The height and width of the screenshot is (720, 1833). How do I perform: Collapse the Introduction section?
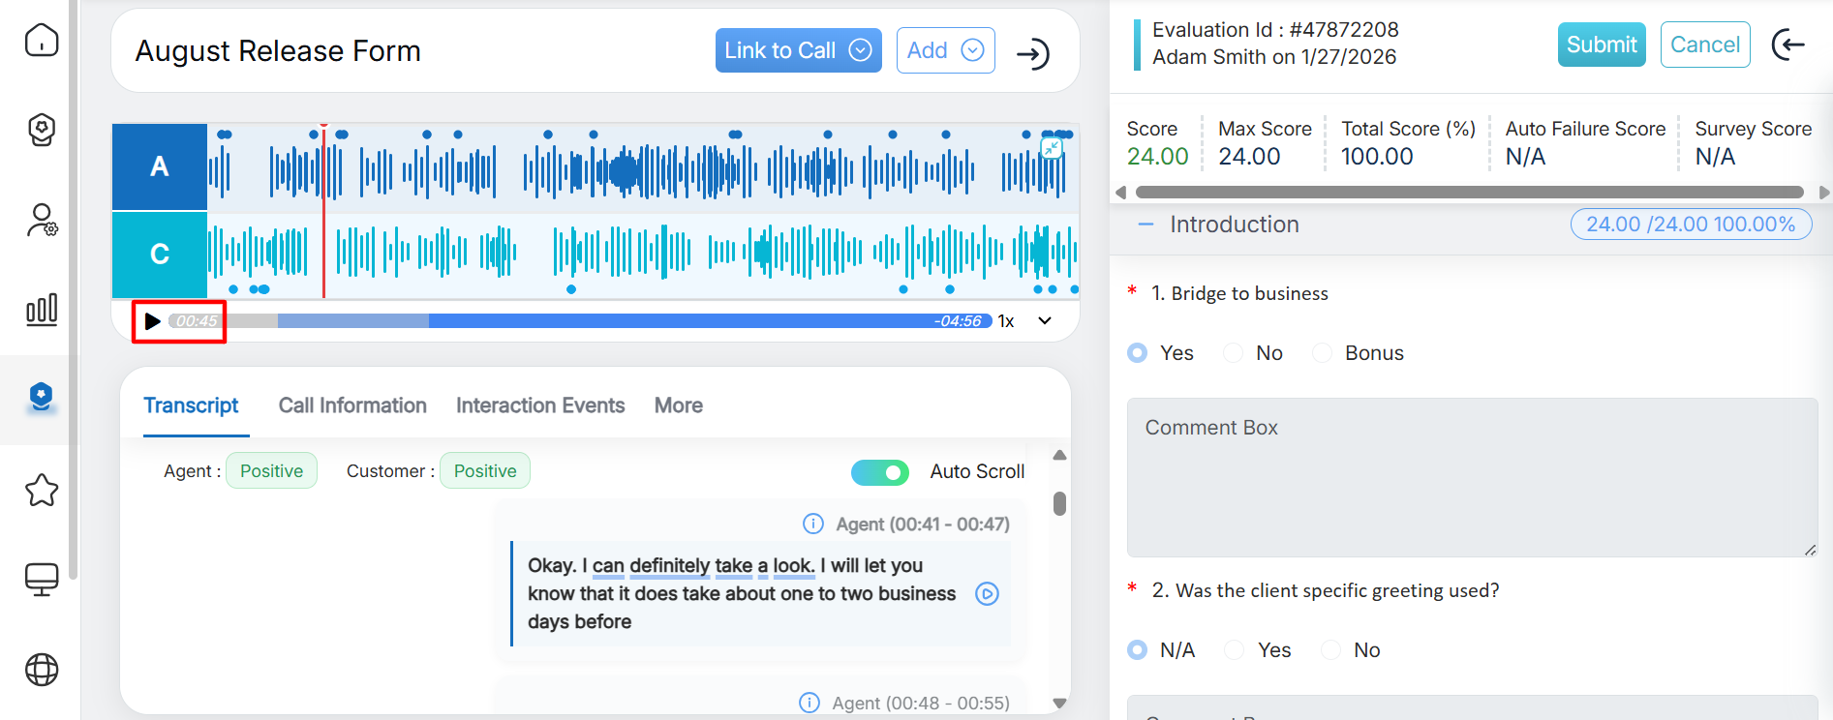pos(1146,225)
